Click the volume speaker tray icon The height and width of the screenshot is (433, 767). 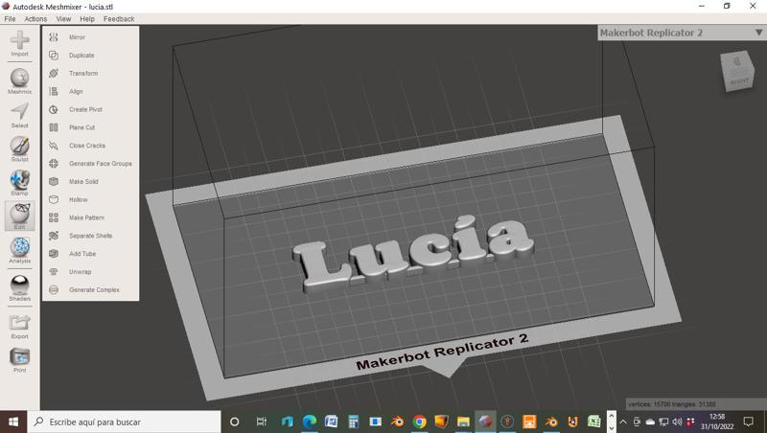pyautogui.click(x=677, y=422)
